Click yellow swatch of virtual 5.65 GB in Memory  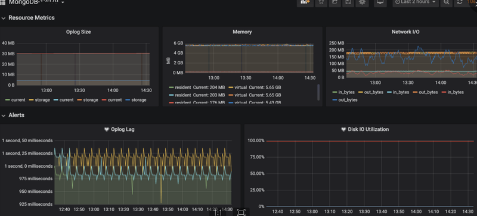tap(231, 87)
